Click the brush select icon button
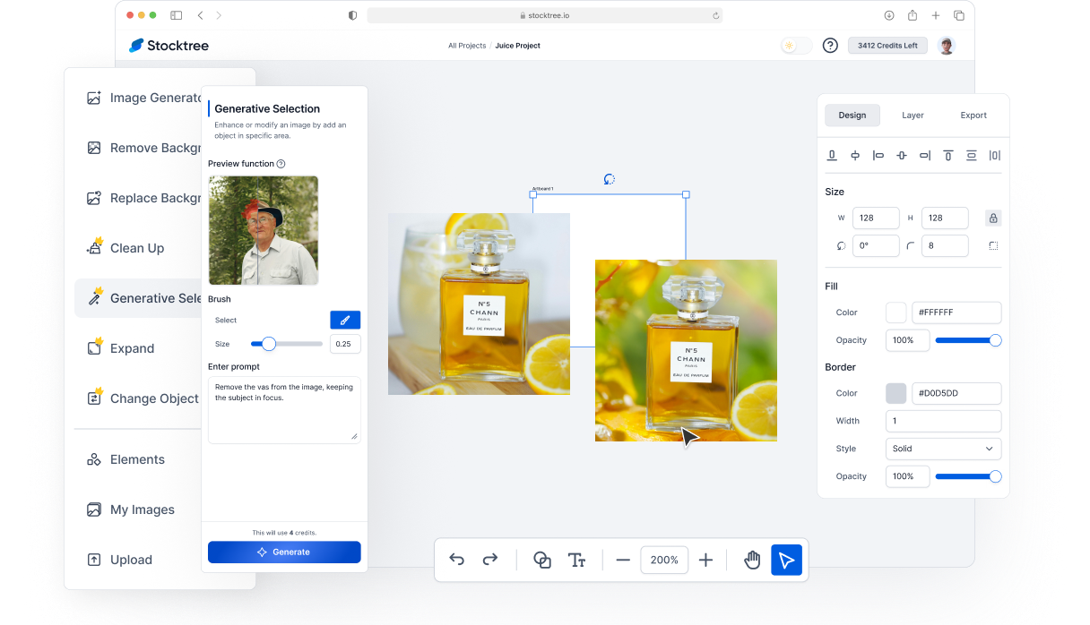This screenshot has height=625, width=1090. click(x=345, y=320)
